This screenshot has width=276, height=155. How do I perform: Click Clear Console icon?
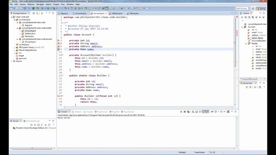[193, 112]
